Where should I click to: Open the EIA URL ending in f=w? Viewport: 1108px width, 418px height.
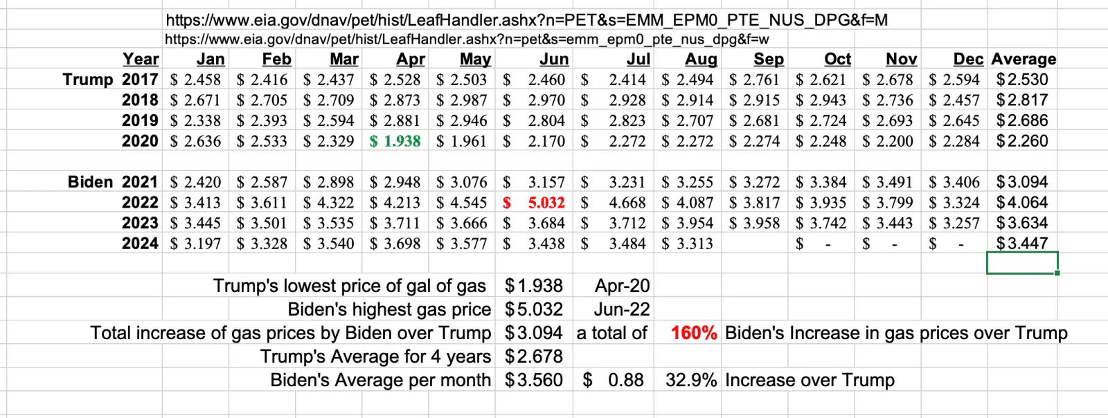[x=466, y=39]
